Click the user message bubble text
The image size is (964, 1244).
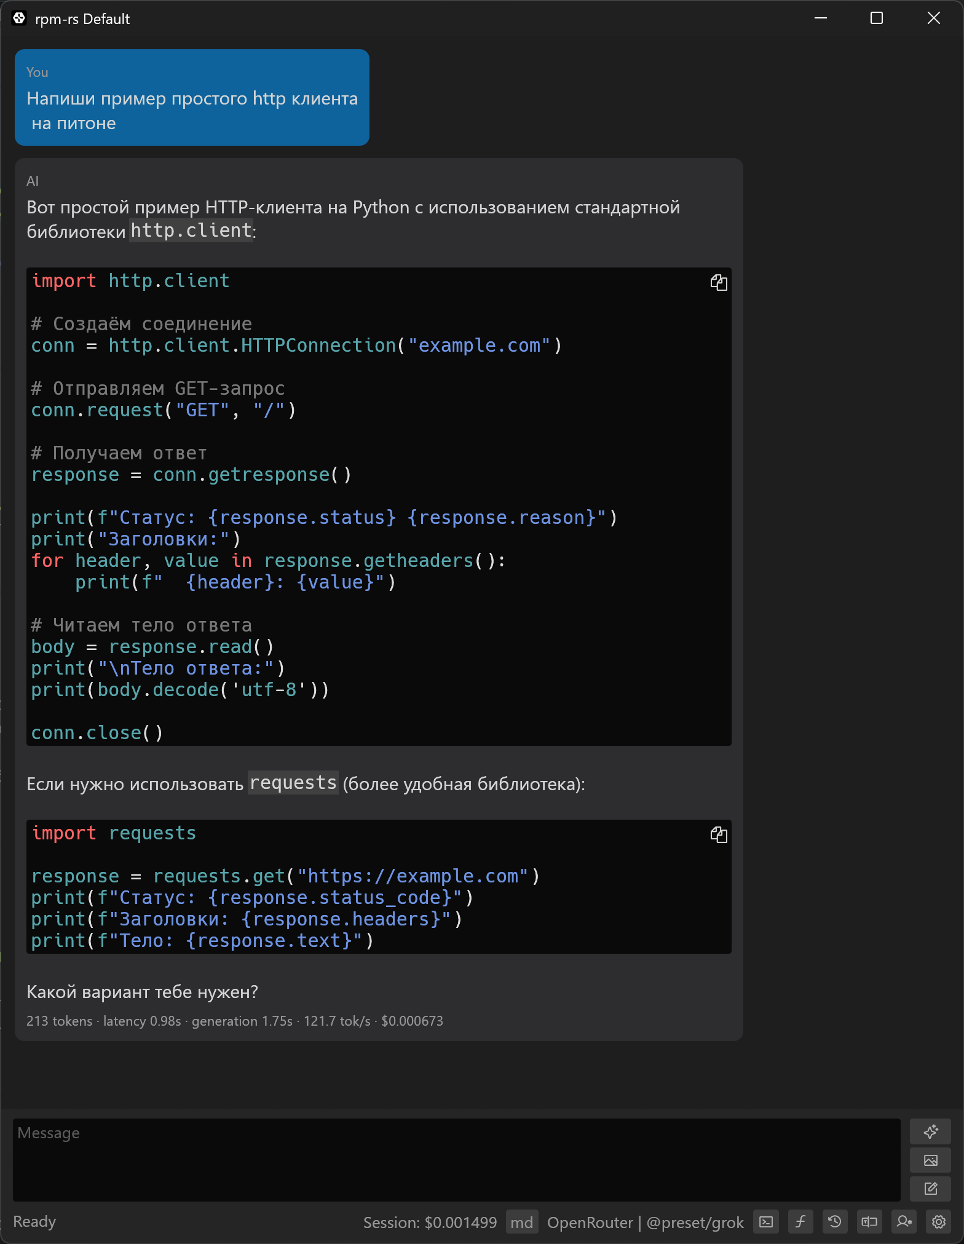192,111
